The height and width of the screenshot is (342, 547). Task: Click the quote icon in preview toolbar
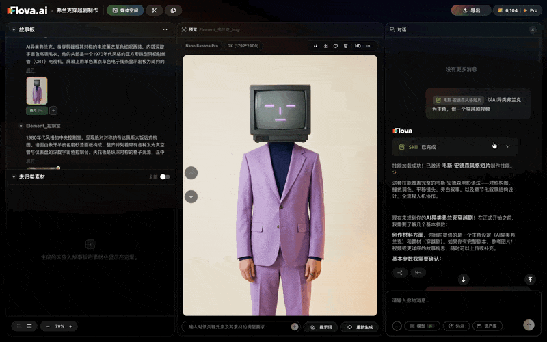(315, 46)
